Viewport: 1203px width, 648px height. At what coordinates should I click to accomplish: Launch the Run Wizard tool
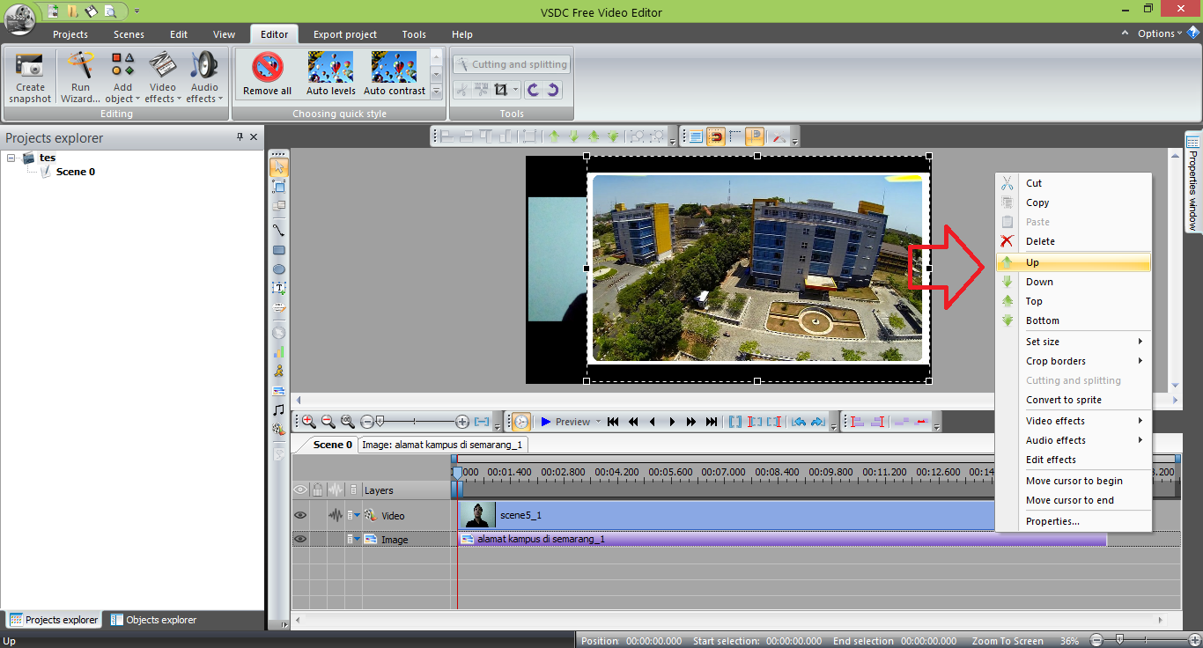tap(80, 76)
